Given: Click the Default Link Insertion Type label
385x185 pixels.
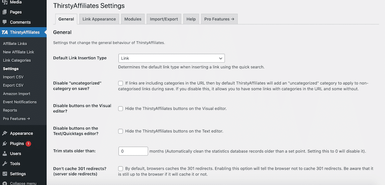Looking at the screenshot, I should pyautogui.click(x=80, y=58).
